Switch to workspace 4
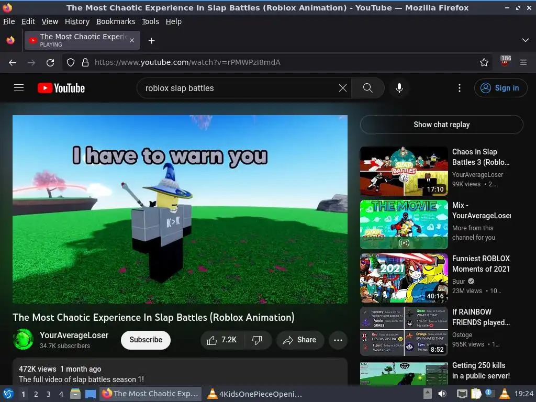 pos(61,394)
